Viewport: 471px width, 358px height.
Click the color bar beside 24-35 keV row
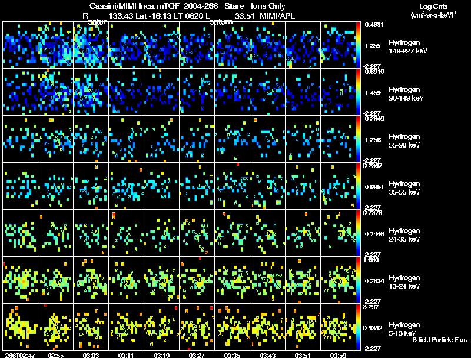click(358, 233)
